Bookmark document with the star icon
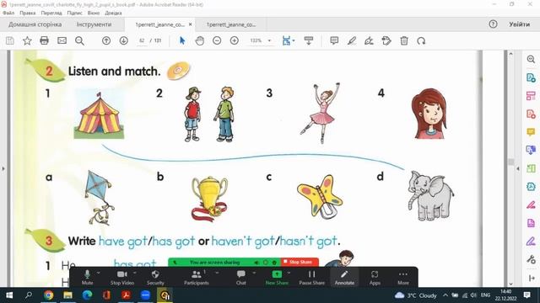Screen dimensions: 540x303 pos(27,40)
